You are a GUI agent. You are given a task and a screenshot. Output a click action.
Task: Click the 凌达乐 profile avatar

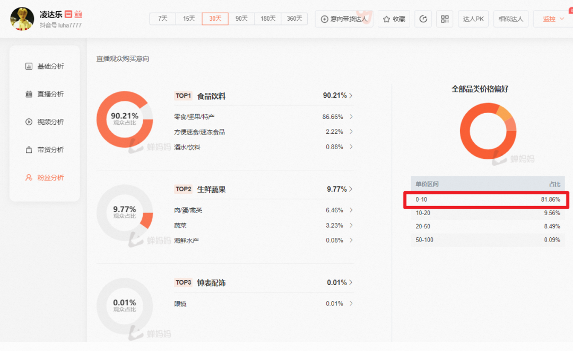click(x=22, y=19)
